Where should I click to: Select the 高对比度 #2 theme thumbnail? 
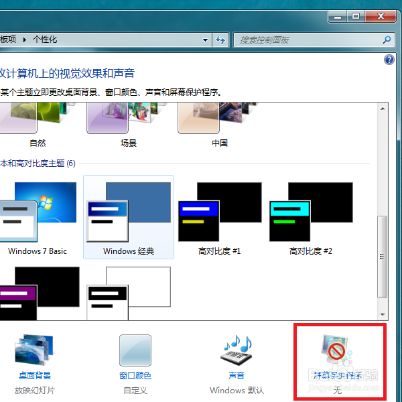tap(311, 212)
